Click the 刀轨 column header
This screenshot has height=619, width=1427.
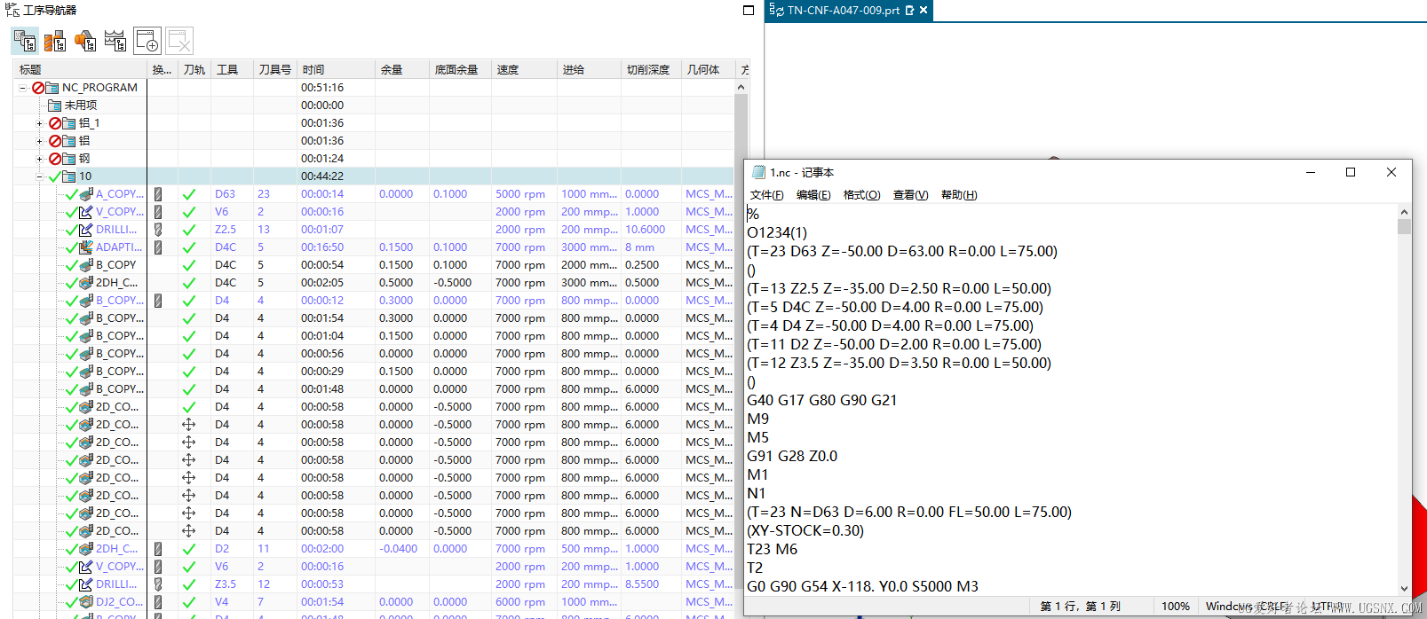click(194, 69)
